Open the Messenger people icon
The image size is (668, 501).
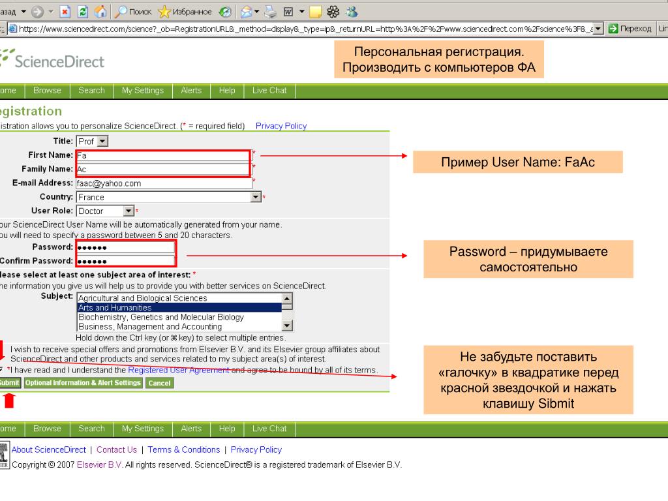[352, 12]
